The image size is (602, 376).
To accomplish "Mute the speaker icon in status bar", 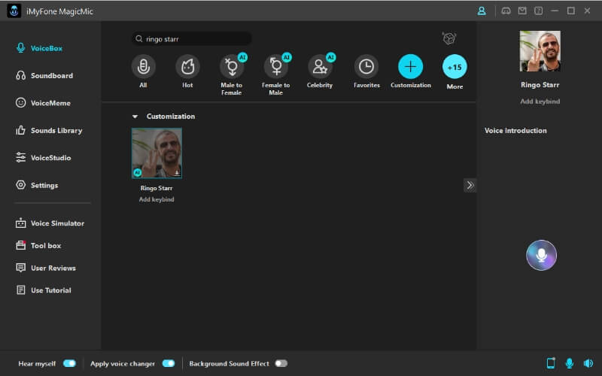I will pos(588,362).
